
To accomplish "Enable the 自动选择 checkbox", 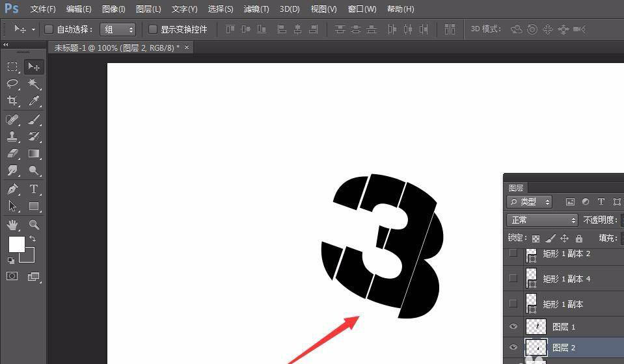I will point(49,29).
